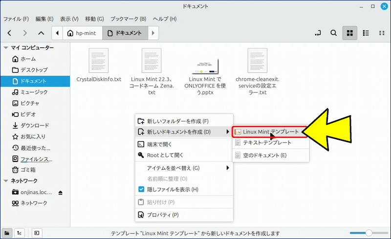This screenshot has height=239, width=391.
Task: Toggle location entry icon in toolbar
Action: tap(318, 33)
